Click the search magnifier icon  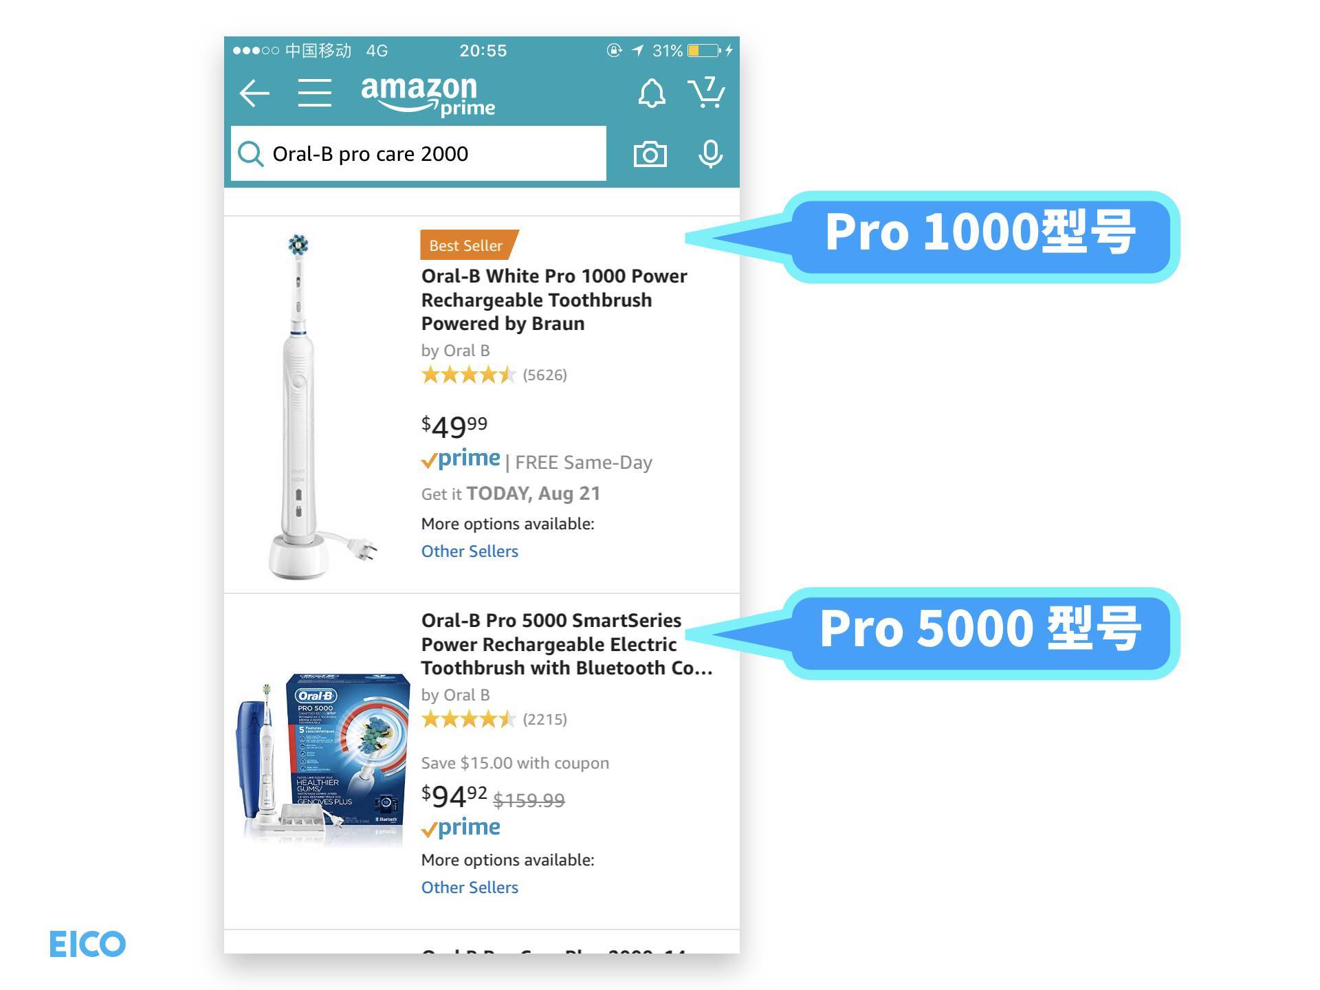click(x=251, y=154)
